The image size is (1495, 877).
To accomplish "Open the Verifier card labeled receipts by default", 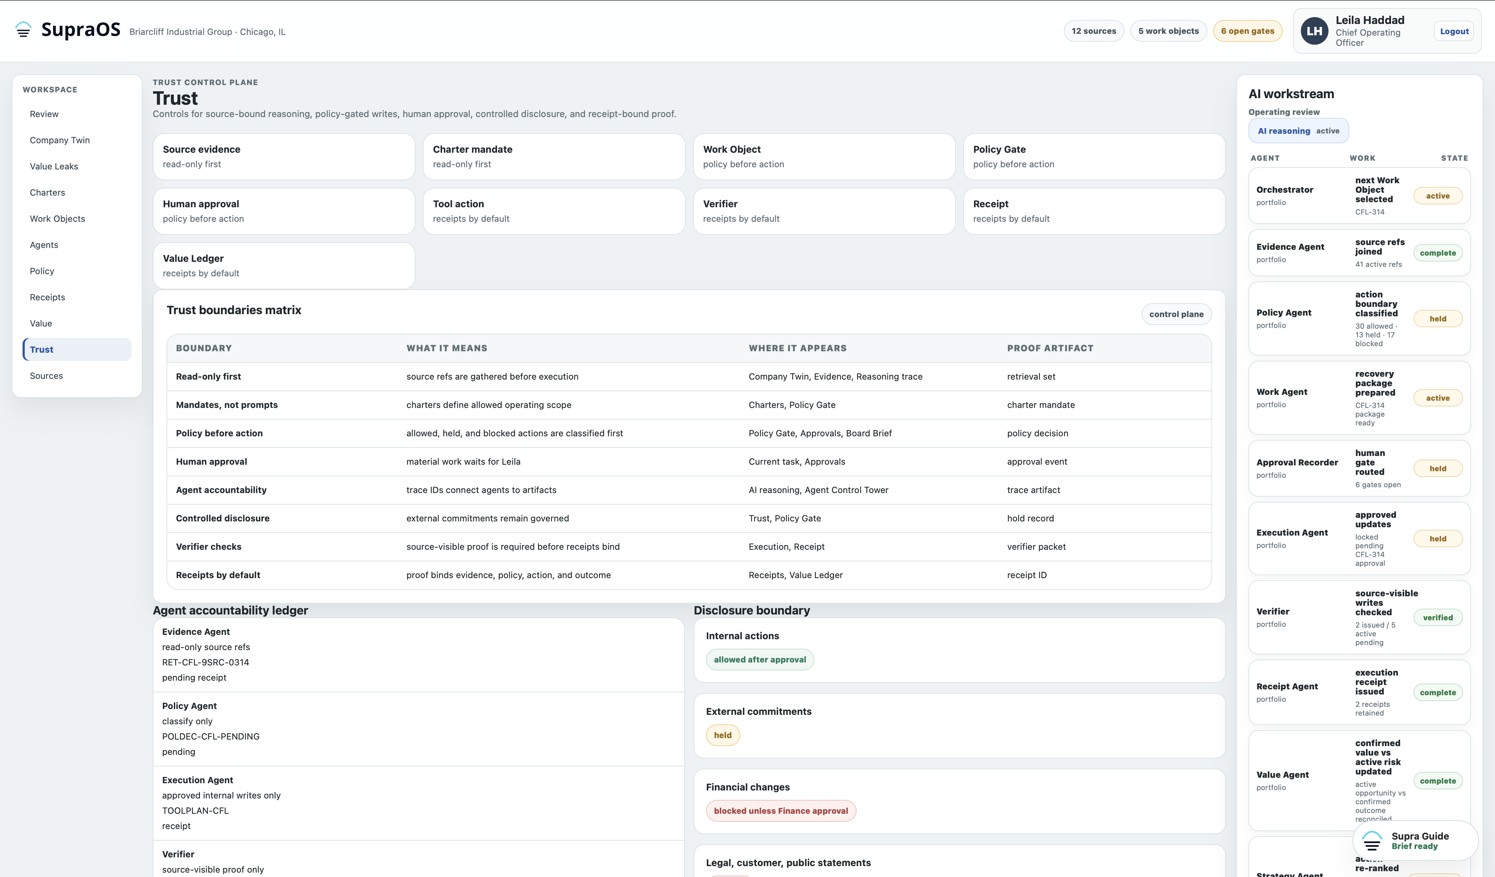I will click(x=824, y=211).
